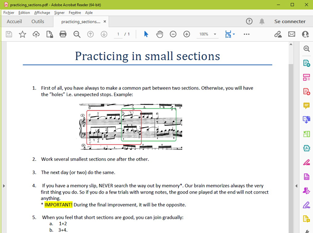Image resolution: width=313 pixels, height=233 pixels.
Task: Open the Affichage menu
Action: point(42,12)
